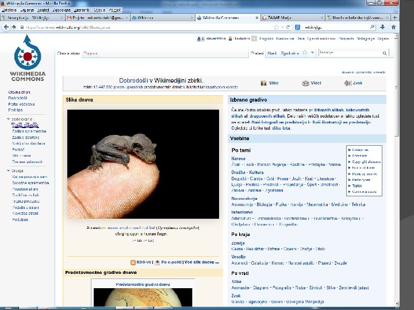Open the Fotografije link under Slike
This screenshot has width=414, height=310.
[x=282, y=288]
